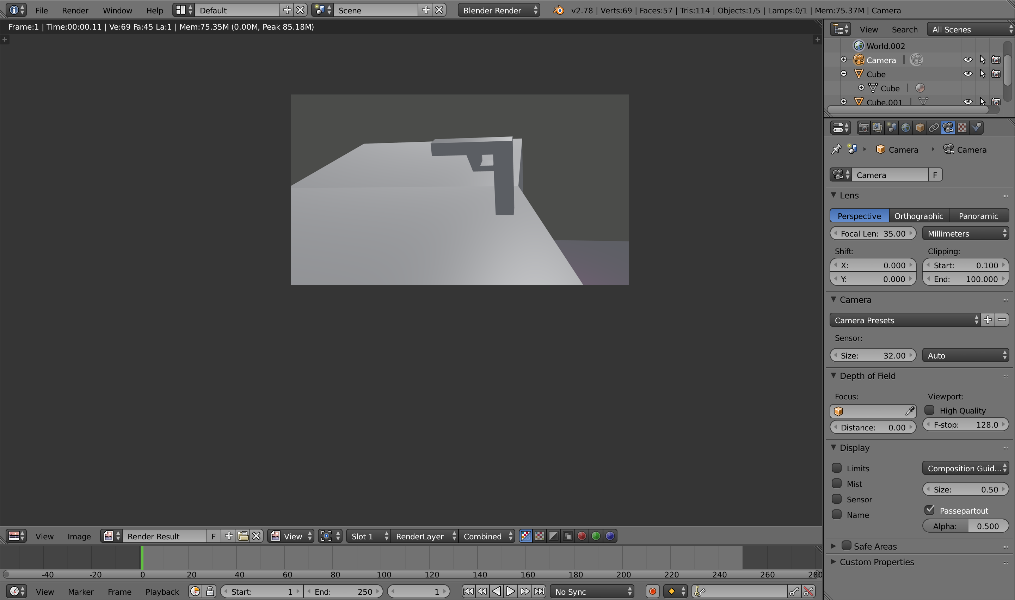Open an image with the folder icon
This screenshot has height=600, width=1015.
point(243,536)
